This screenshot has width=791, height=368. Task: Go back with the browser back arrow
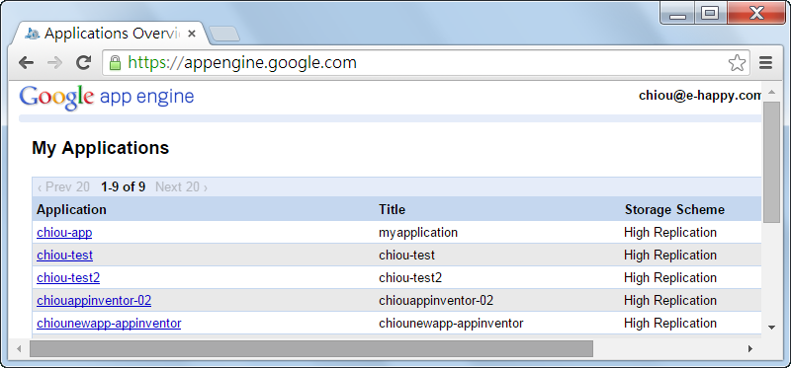26,63
